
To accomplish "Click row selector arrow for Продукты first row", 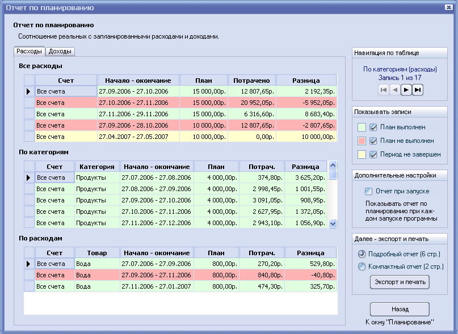I will 28,178.
